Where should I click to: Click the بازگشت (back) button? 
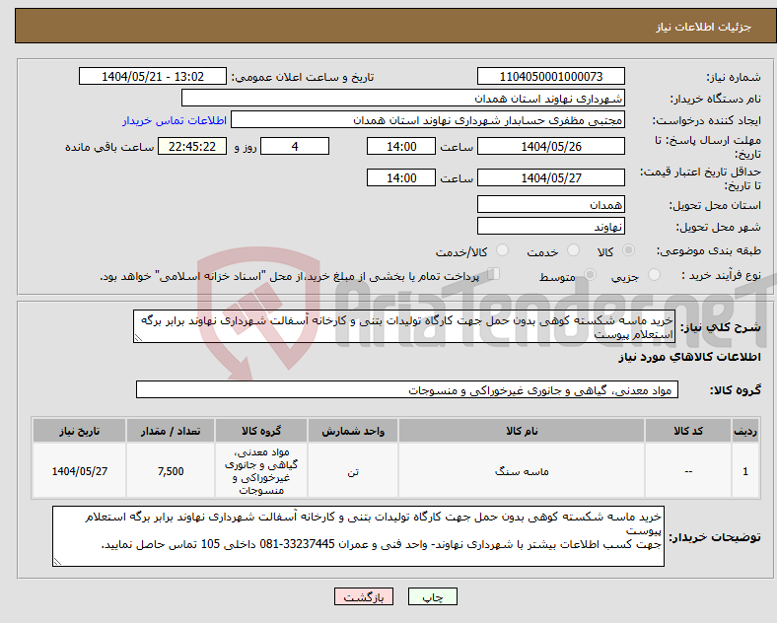(x=364, y=596)
